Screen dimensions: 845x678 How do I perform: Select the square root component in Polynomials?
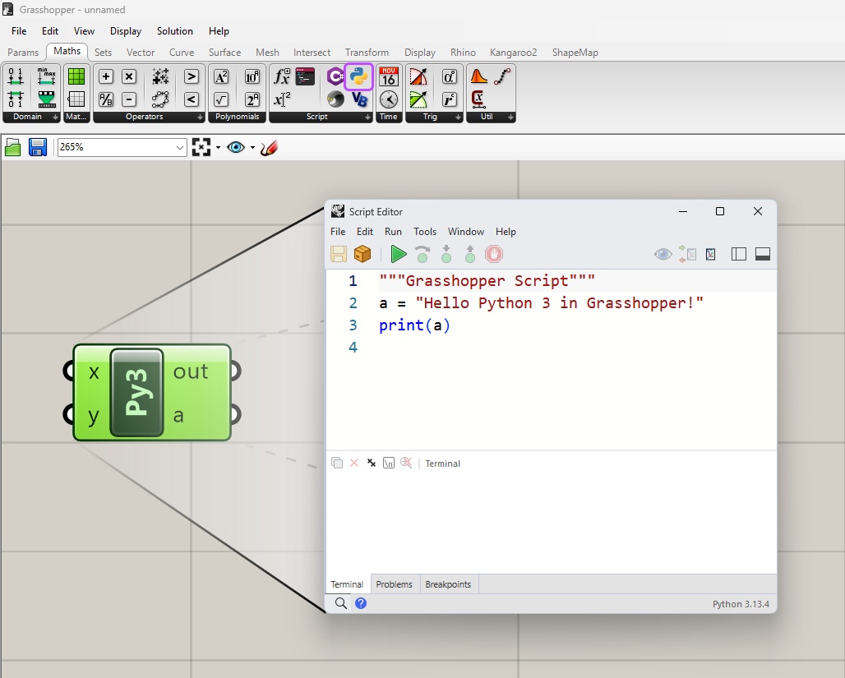coord(221,99)
